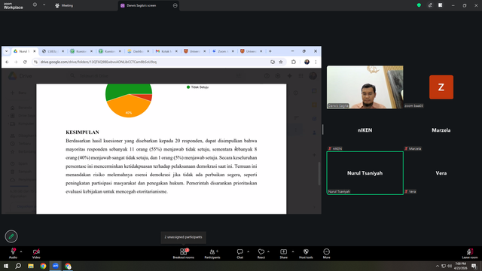
Task: Expand the React options arrow
Action: pos(268,251)
